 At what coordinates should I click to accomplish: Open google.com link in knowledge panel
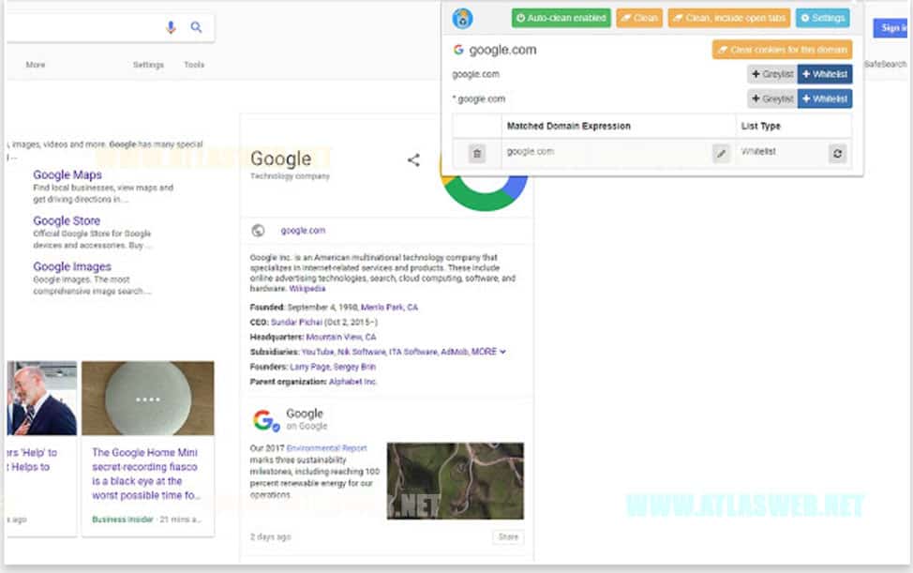(x=303, y=231)
